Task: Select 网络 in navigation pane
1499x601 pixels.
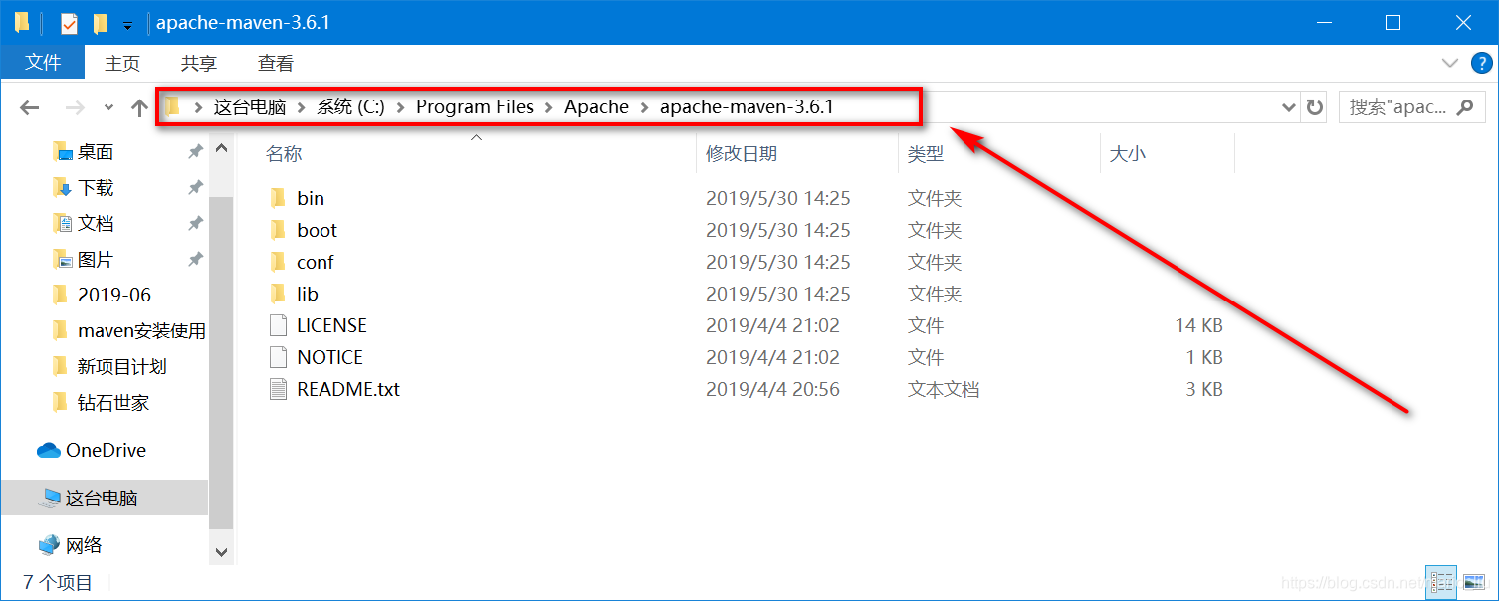Action: tap(86, 545)
